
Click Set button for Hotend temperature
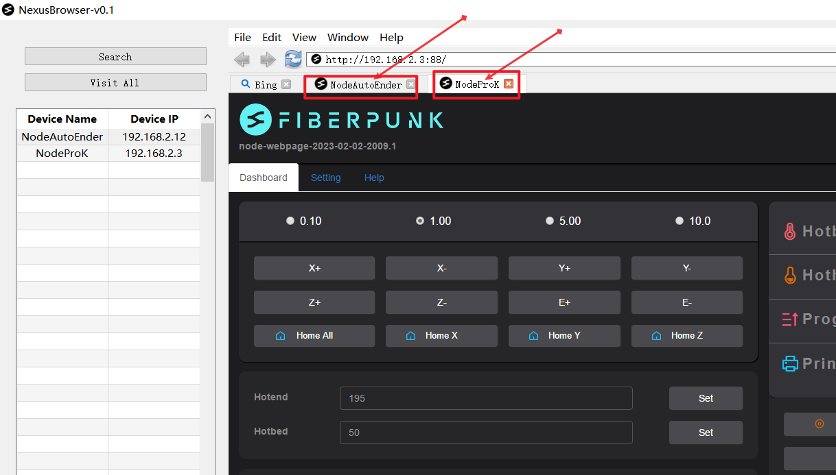tap(706, 398)
